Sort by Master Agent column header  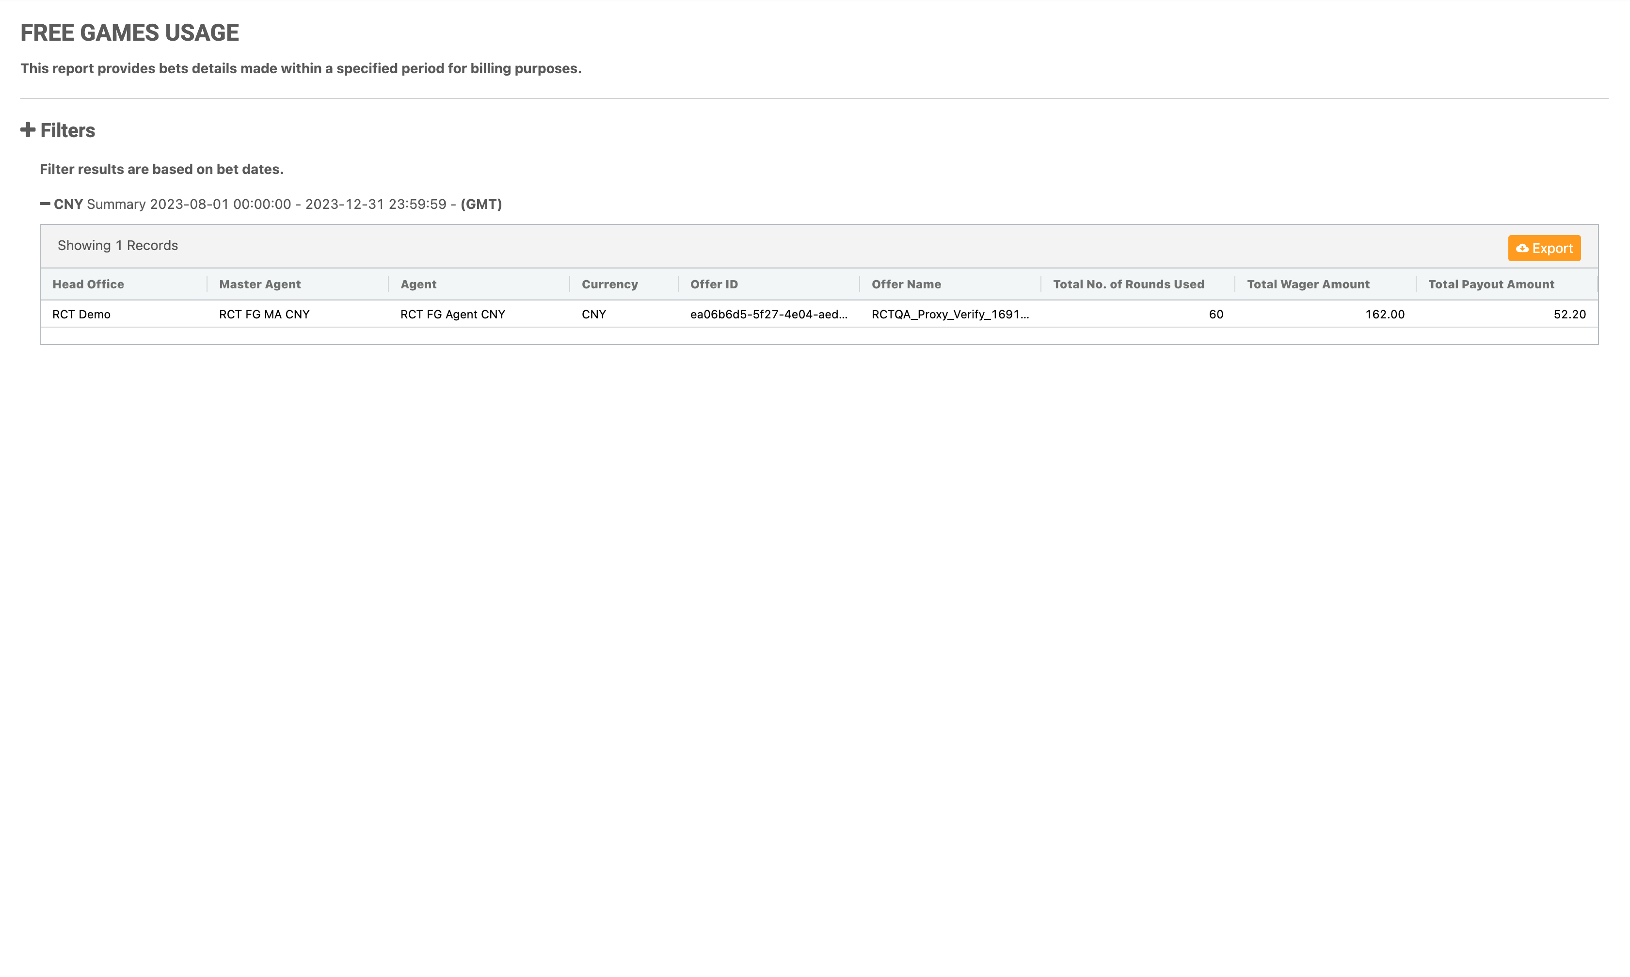click(x=259, y=284)
